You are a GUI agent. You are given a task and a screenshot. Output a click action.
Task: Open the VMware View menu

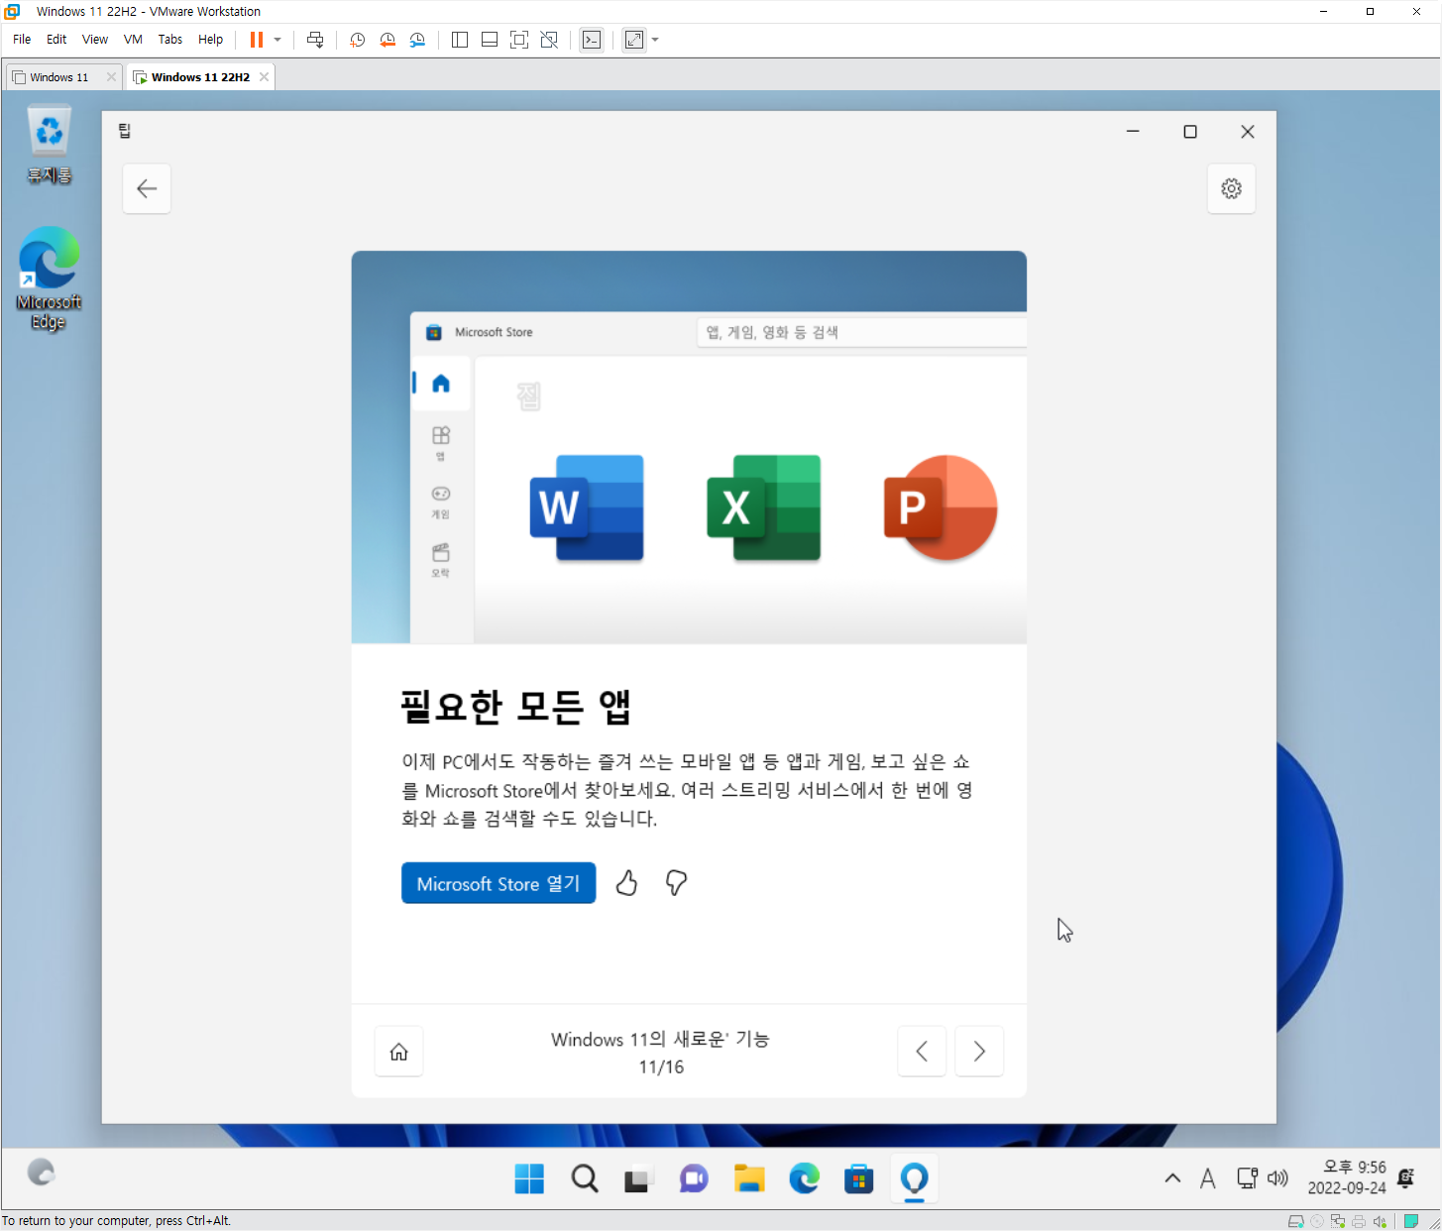pos(95,40)
